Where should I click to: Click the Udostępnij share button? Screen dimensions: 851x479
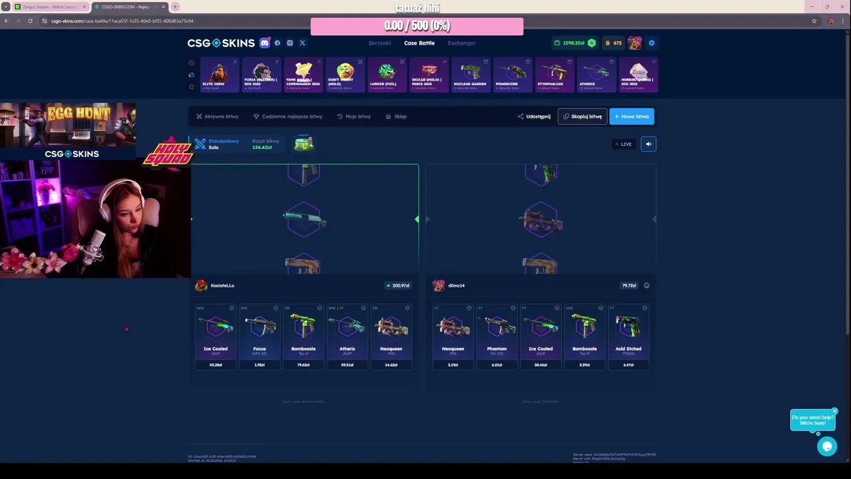click(534, 116)
